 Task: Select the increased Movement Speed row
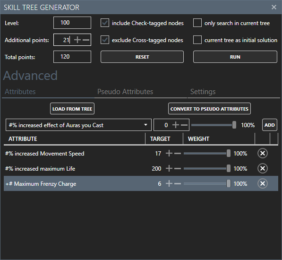141,154
